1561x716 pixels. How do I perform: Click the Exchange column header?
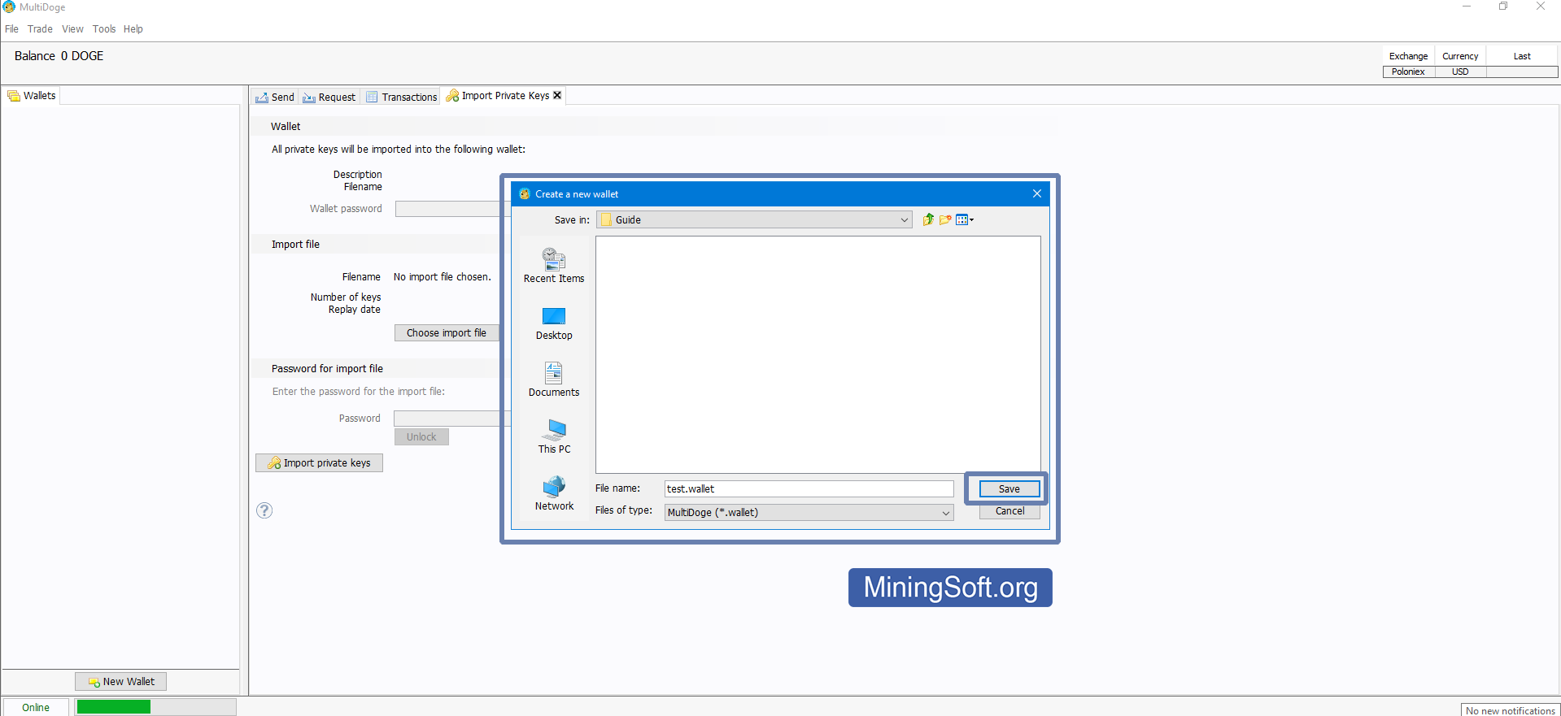point(1408,56)
